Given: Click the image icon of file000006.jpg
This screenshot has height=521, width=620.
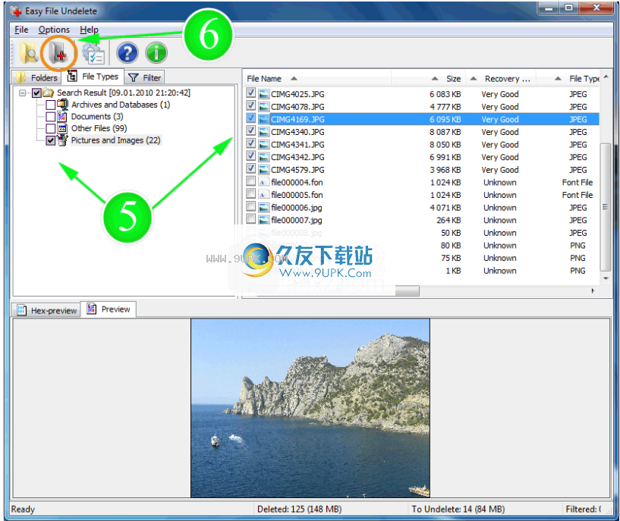Looking at the screenshot, I should point(264,208).
